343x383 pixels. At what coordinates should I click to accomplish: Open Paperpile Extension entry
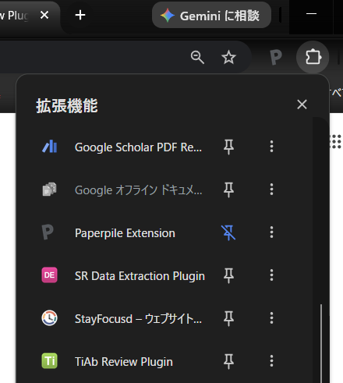[125, 233]
